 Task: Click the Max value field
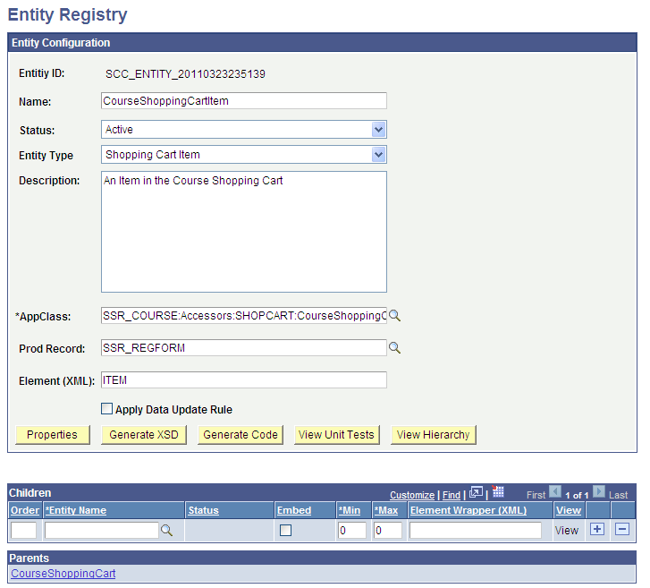(x=388, y=530)
